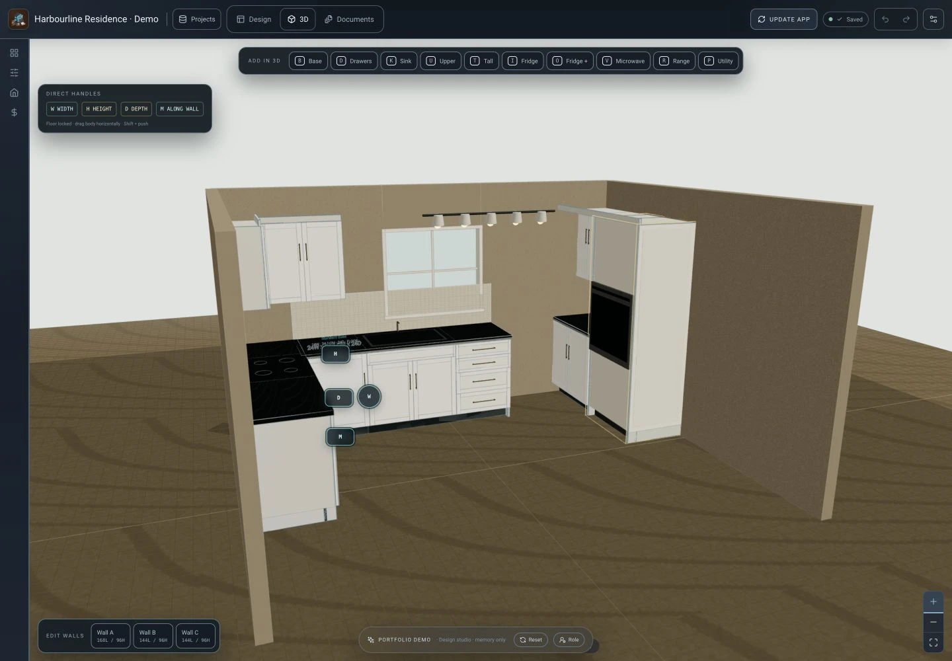Open the dollar pricing icon in left sidebar
This screenshot has height=661, width=952.
(14, 112)
